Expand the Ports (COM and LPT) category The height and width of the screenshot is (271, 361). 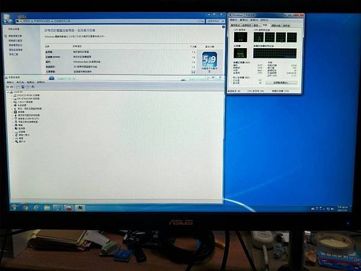12,119
